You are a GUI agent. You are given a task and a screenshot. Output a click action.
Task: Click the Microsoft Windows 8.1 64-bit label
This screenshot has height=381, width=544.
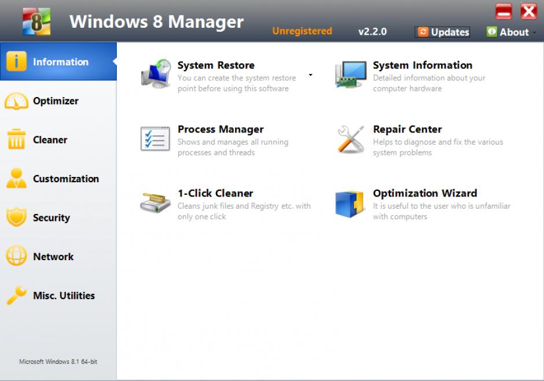coord(58,361)
